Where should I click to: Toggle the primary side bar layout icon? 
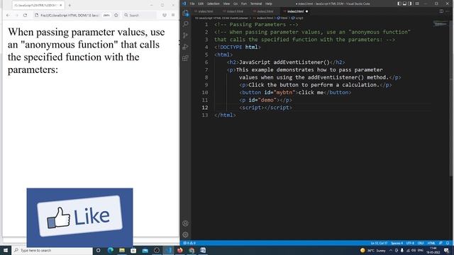399,4
